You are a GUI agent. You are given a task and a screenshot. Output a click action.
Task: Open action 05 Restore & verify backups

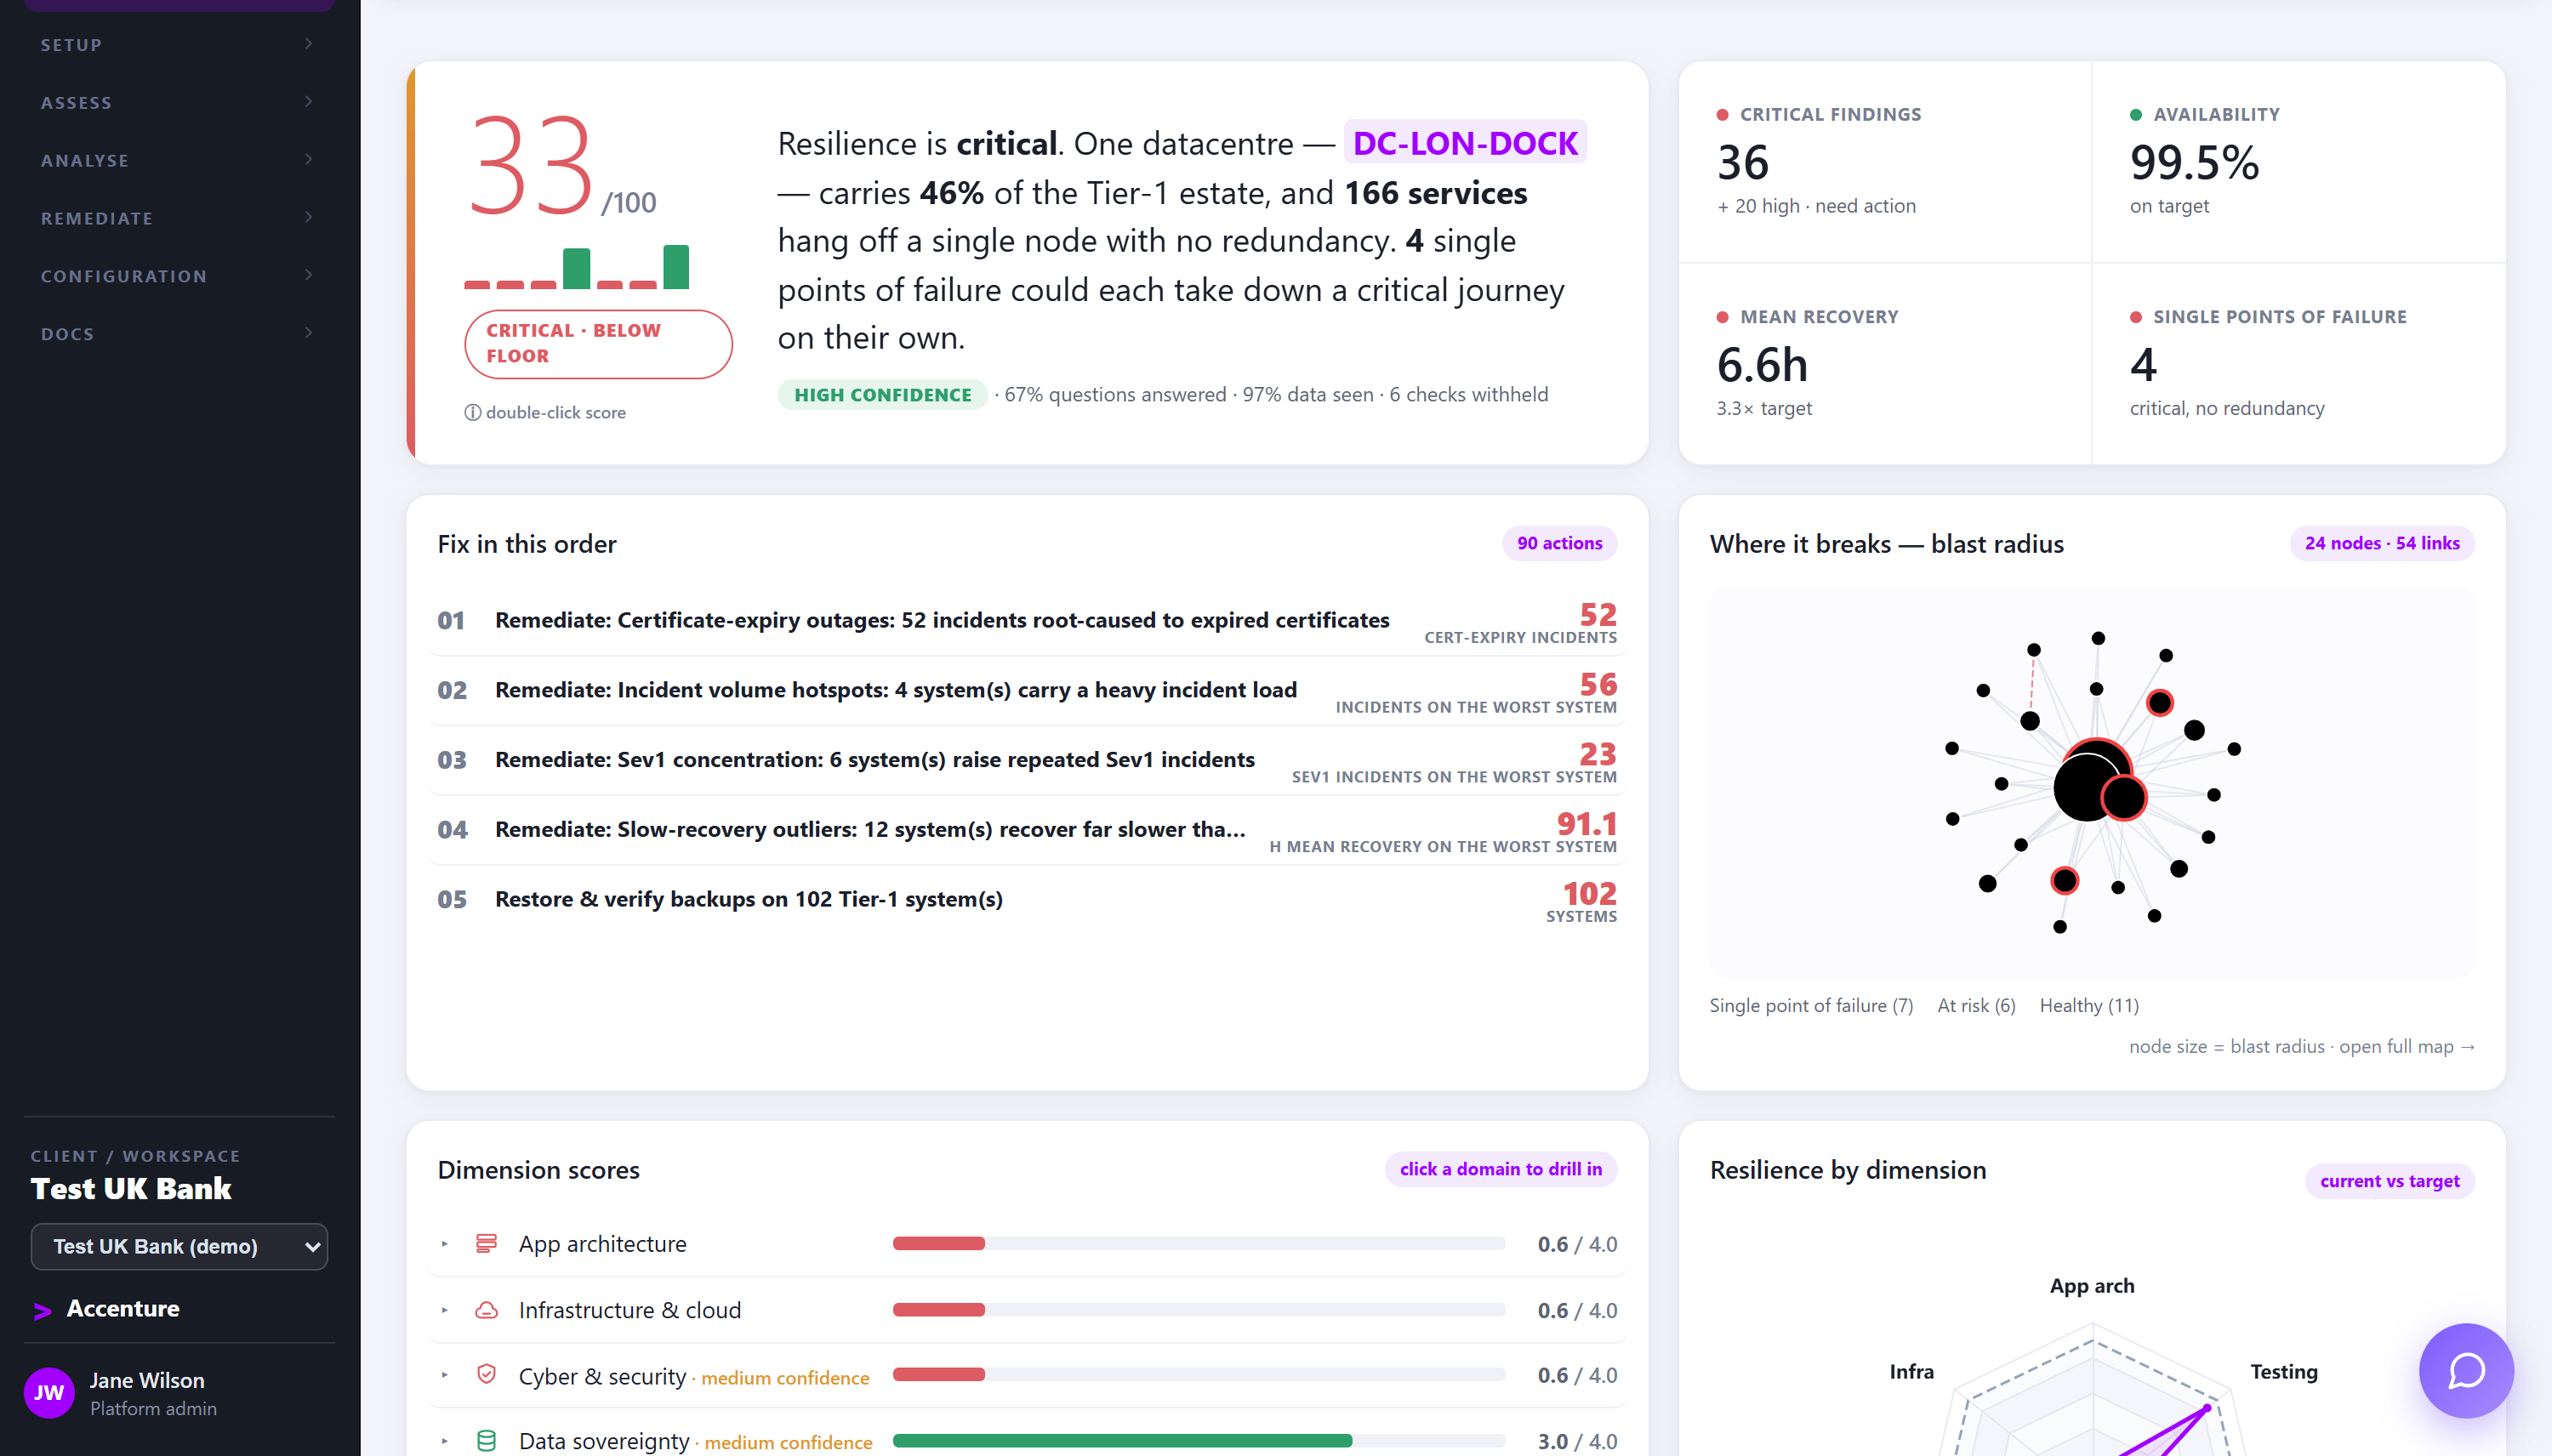(x=1027, y=899)
